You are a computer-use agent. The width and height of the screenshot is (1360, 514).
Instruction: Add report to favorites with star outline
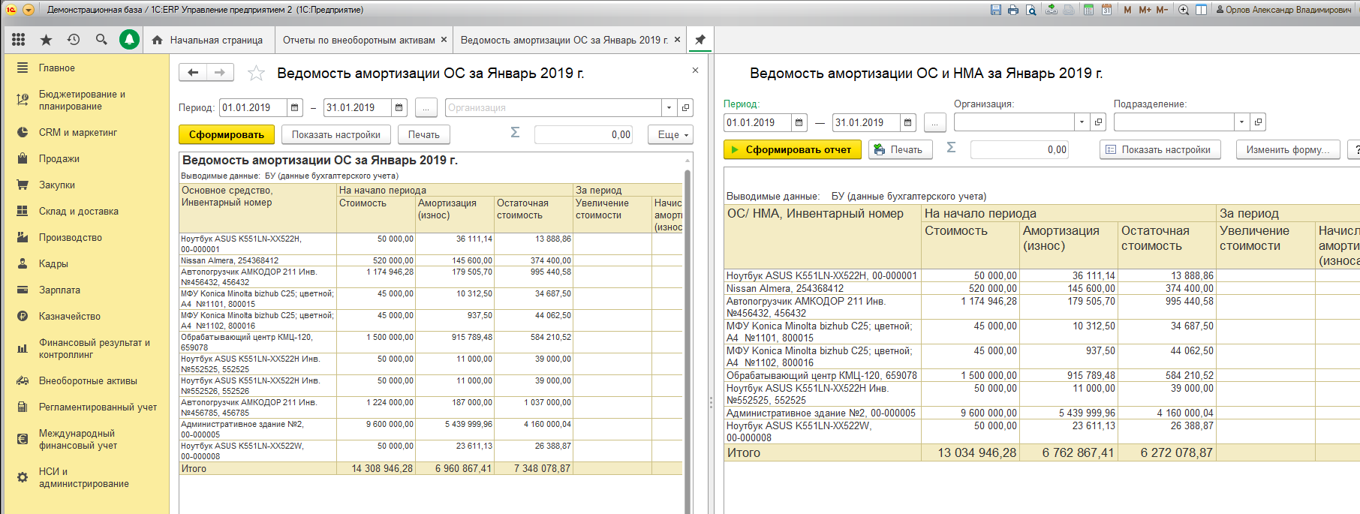[256, 73]
